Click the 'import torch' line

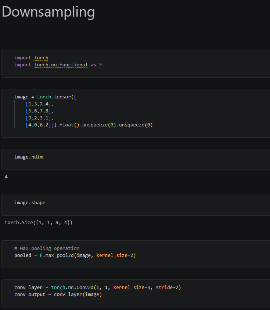point(31,58)
